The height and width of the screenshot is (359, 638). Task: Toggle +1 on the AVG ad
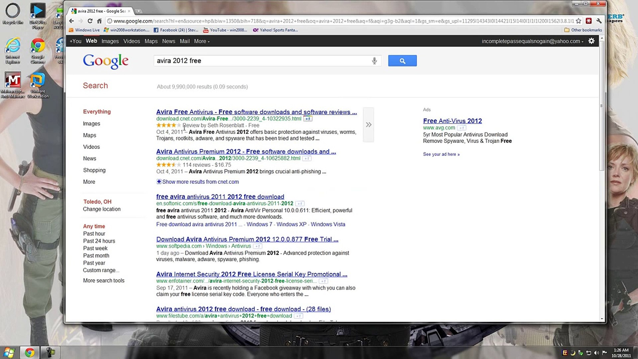pyautogui.click(x=461, y=128)
